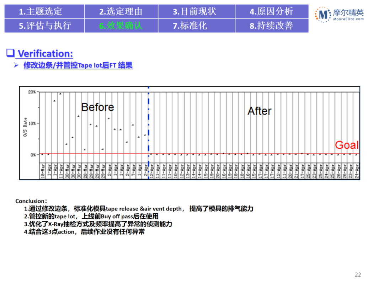Screen dimensions: 384x288
Task: Select conclusion line 2 about tape lot
Action: [x=91, y=216]
